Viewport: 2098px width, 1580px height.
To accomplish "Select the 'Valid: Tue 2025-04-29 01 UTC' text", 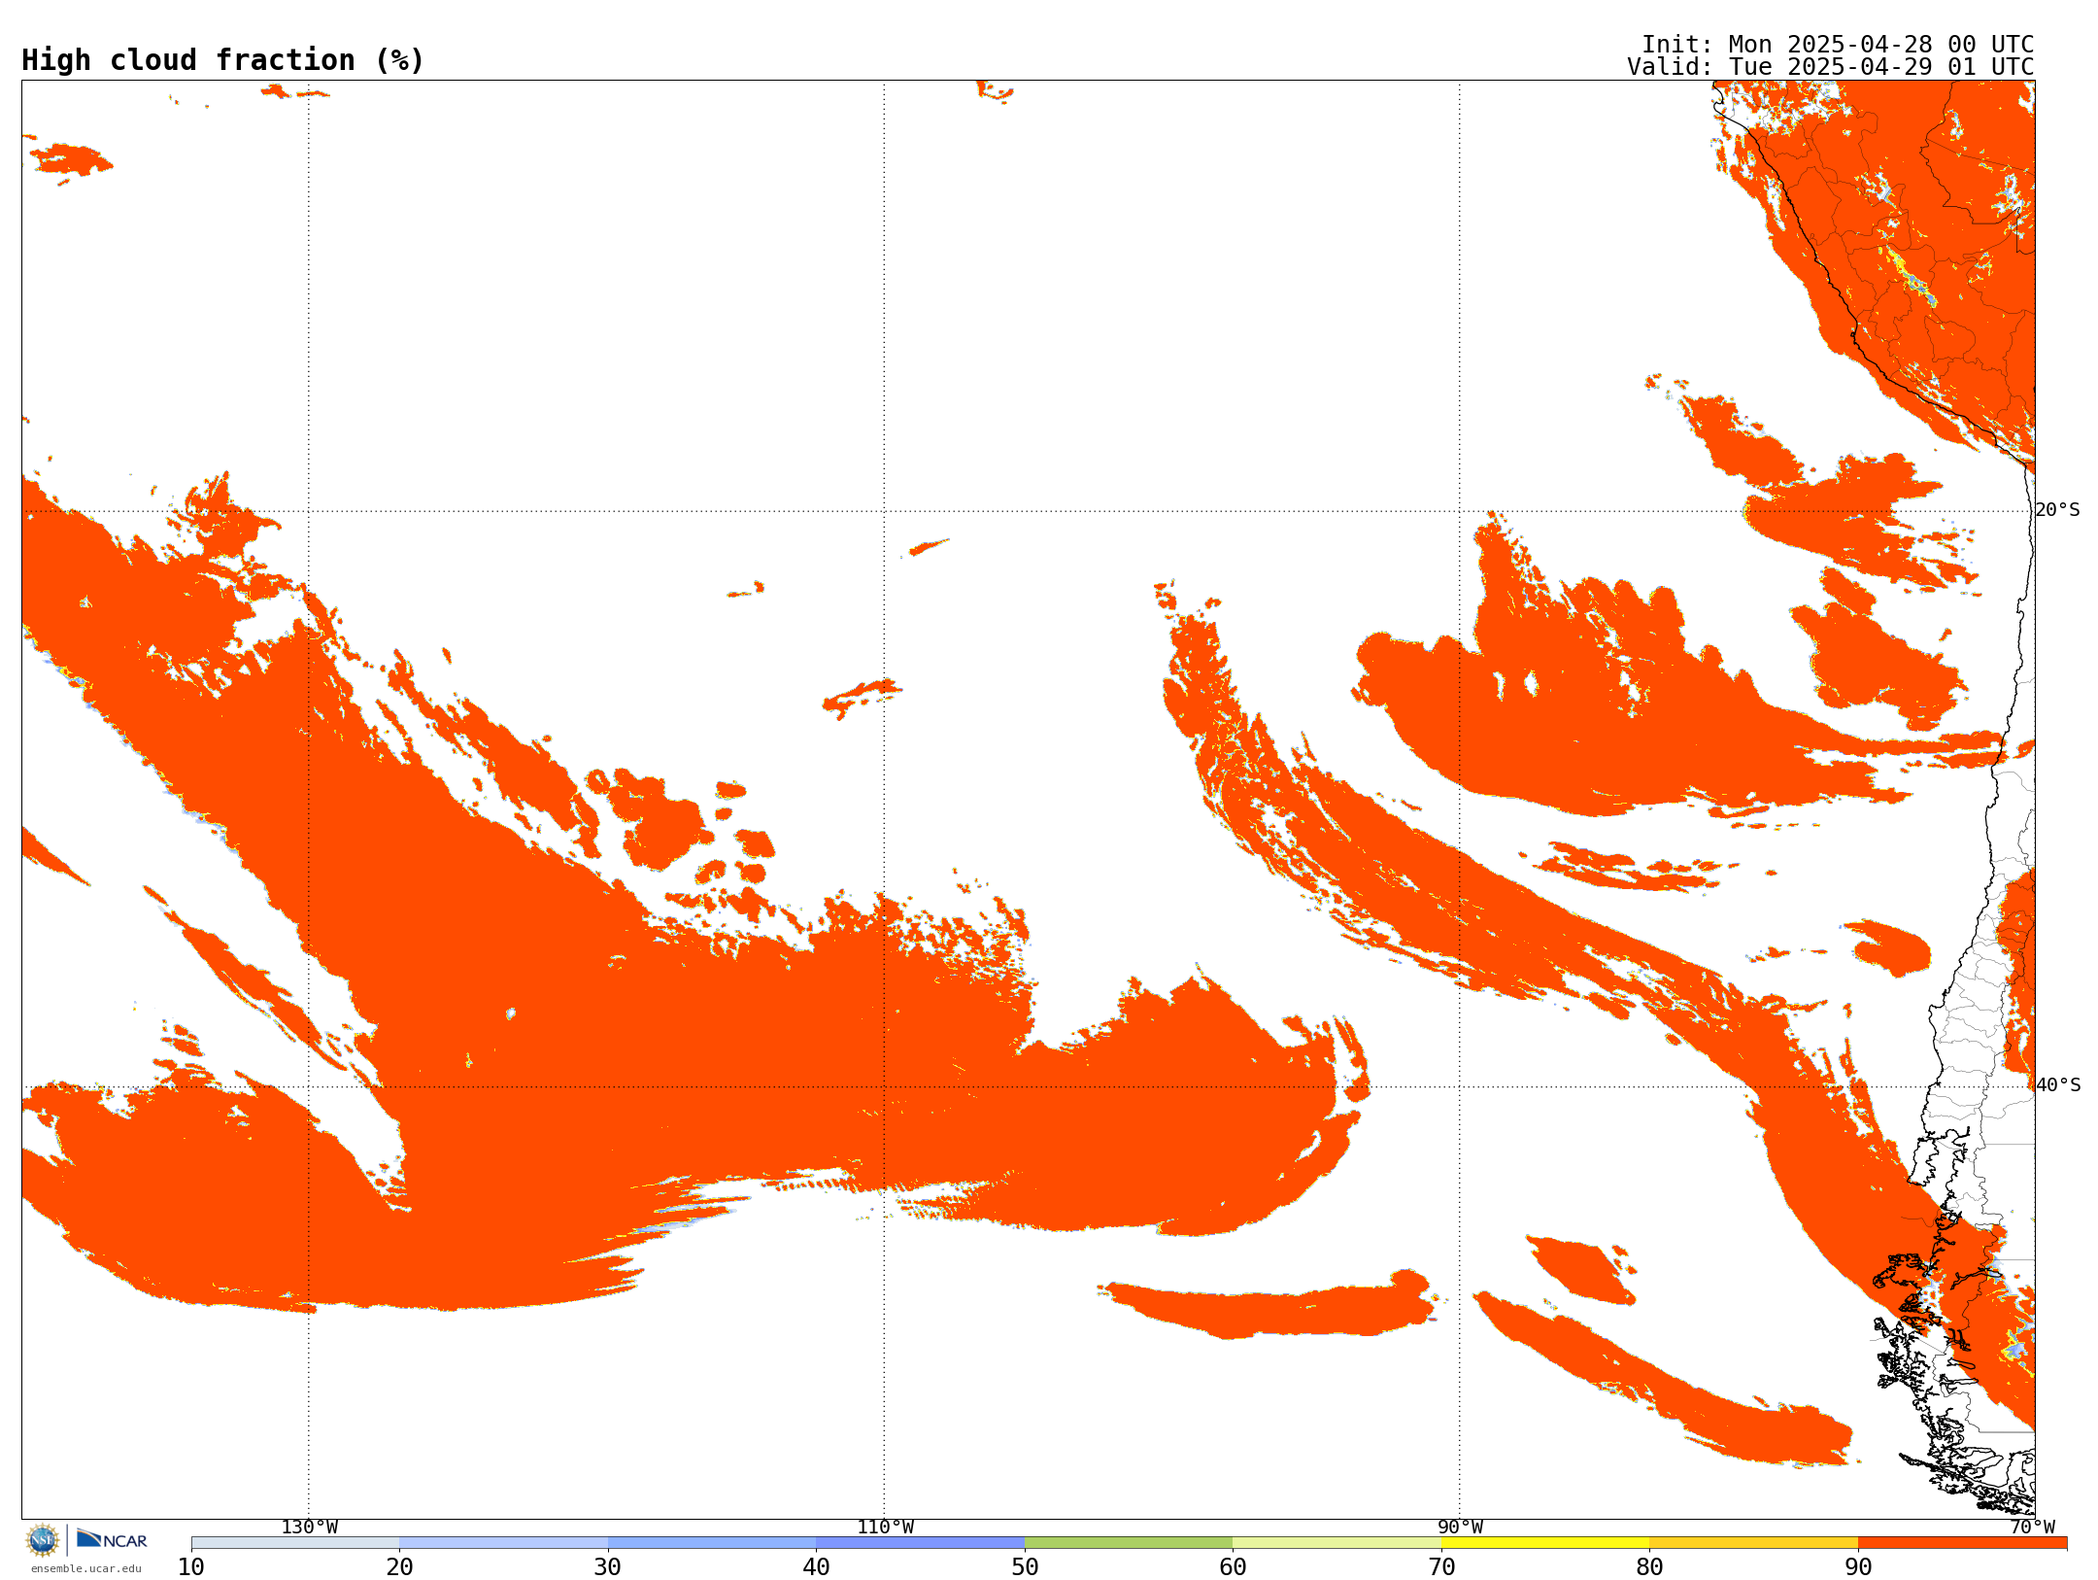I will click(1831, 67).
